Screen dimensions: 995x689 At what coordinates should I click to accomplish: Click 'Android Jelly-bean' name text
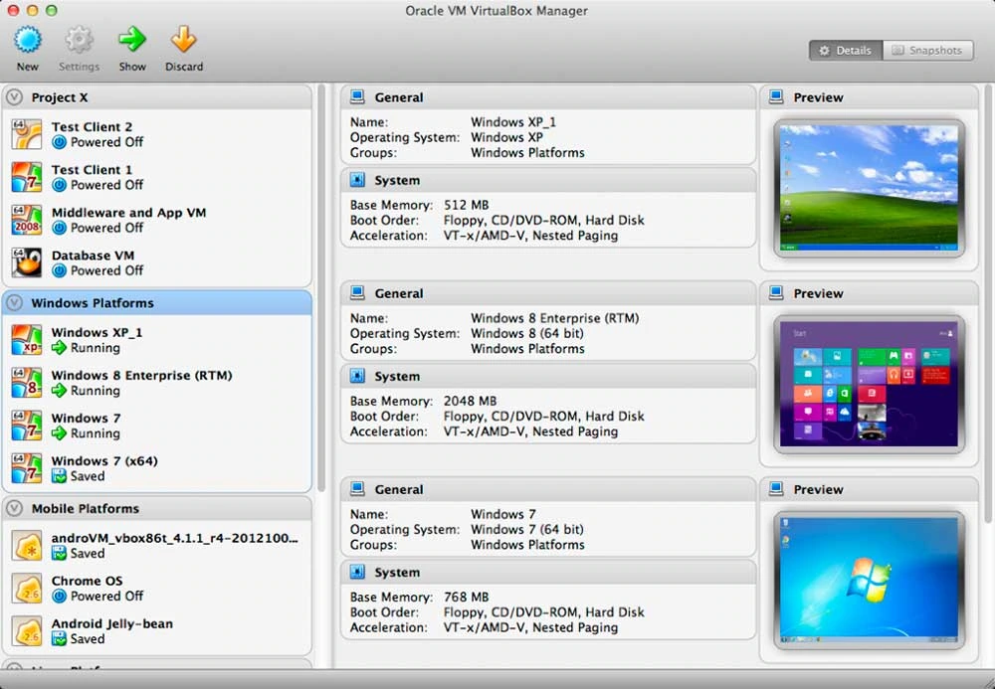(112, 623)
